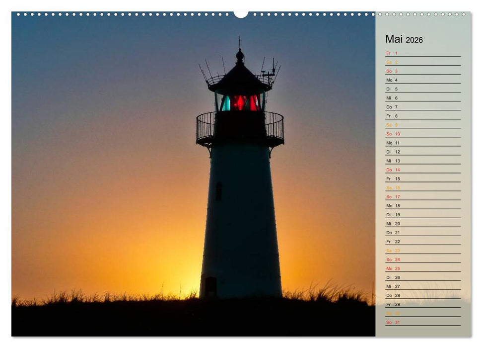Click the So 10 date marker

coord(392,134)
